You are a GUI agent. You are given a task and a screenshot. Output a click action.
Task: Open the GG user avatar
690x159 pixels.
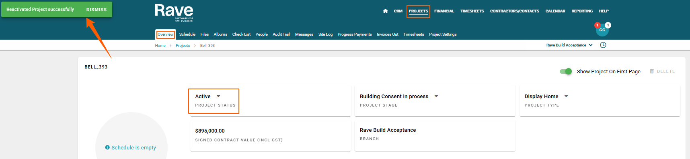pos(602,30)
